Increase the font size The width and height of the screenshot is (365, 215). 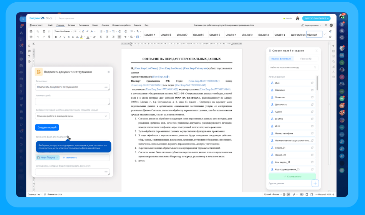click(83, 31)
